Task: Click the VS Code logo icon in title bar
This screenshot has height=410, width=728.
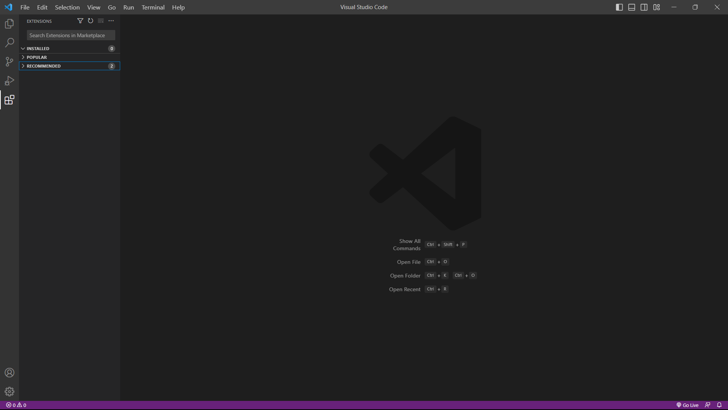Action: pos(8,7)
